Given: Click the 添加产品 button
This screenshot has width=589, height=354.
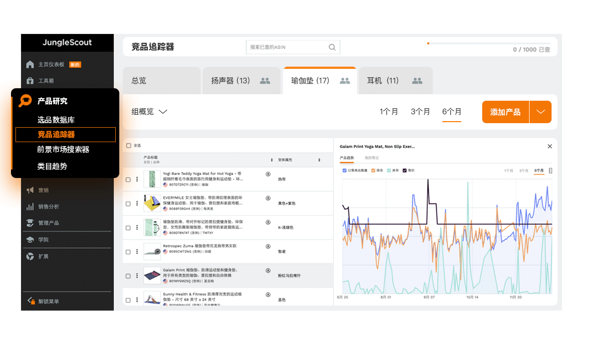Looking at the screenshot, I should pos(506,112).
